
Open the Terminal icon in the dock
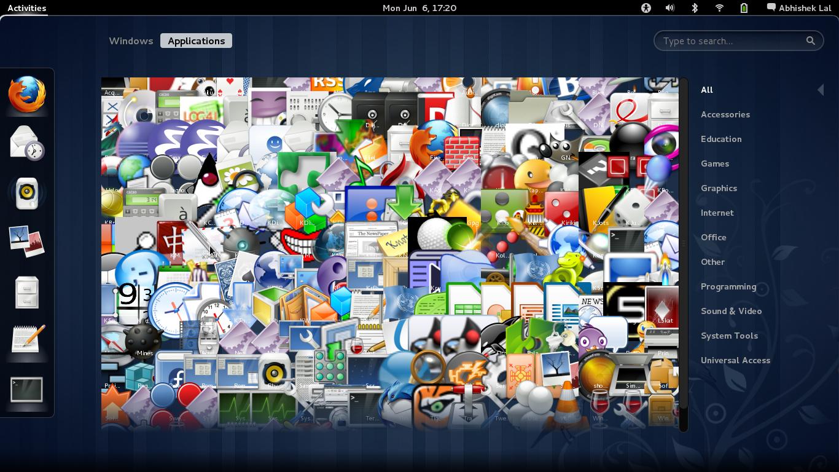tap(27, 389)
